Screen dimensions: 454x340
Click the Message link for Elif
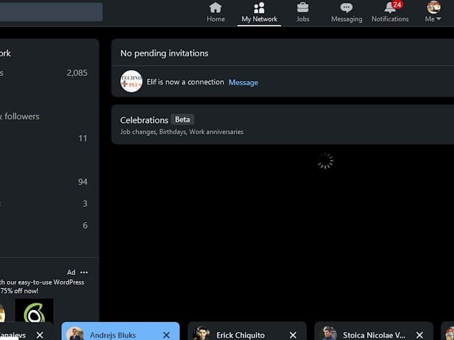243,83
